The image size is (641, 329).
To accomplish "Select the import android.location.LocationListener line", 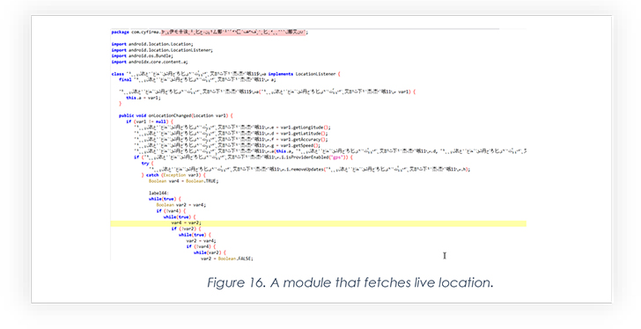I will tap(162, 50).
